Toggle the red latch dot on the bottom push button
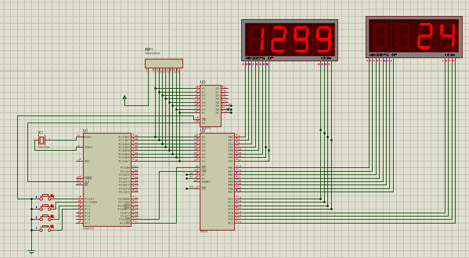Screen dimensions: 469x258 (x=52, y=227)
